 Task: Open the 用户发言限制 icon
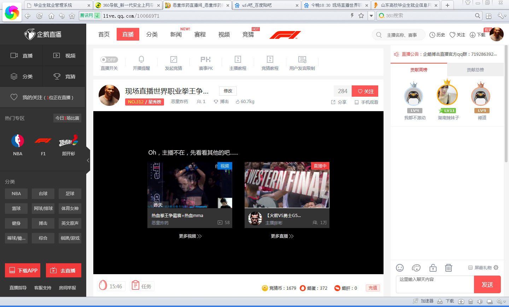click(302, 59)
